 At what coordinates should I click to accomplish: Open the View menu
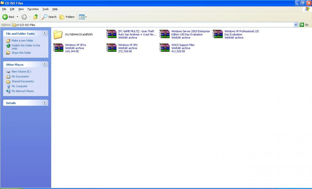click(21, 9)
